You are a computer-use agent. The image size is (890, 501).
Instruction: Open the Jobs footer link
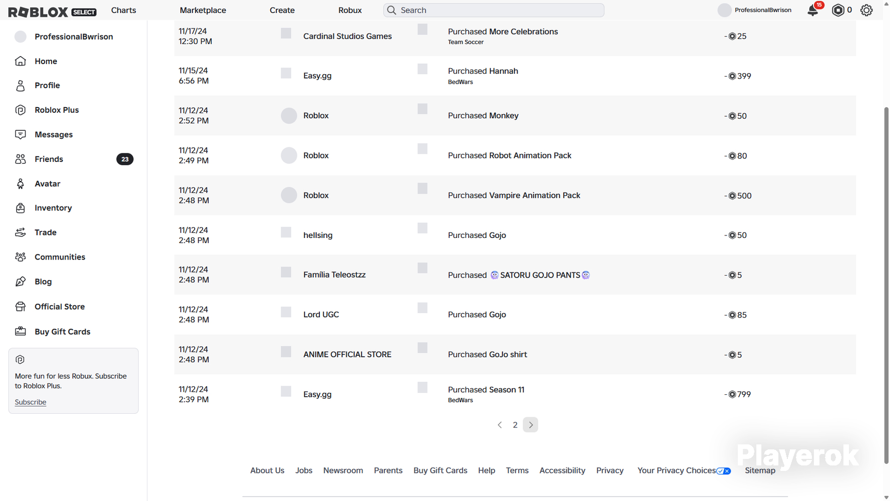[304, 470]
